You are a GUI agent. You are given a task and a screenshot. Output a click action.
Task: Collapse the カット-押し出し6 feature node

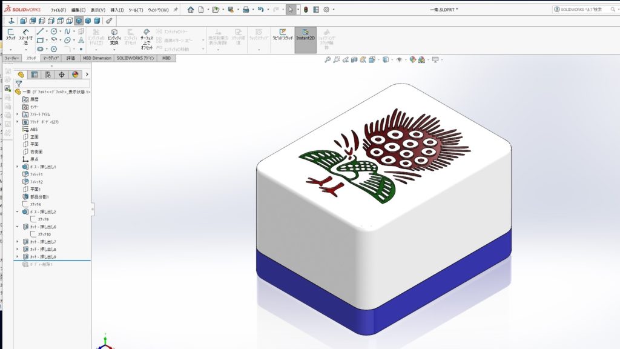17,227
